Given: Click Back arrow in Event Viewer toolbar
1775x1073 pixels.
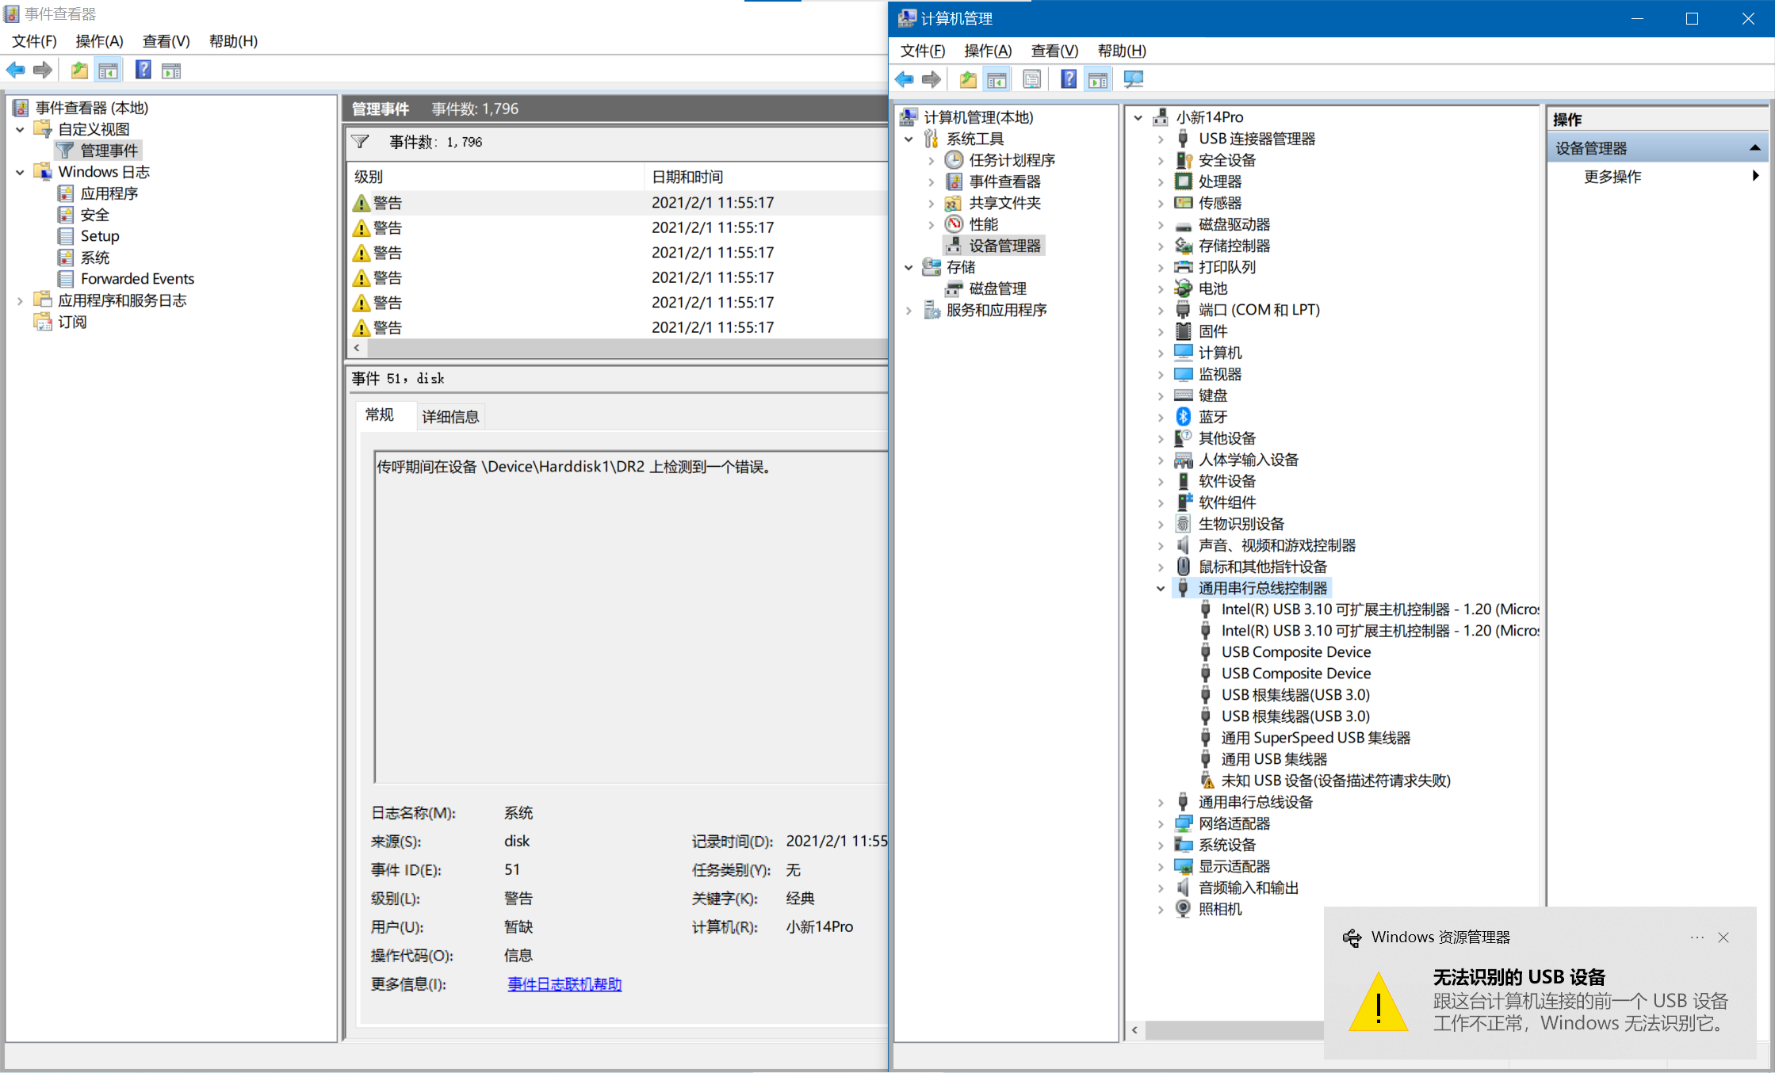Looking at the screenshot, I should click(15, 71).
